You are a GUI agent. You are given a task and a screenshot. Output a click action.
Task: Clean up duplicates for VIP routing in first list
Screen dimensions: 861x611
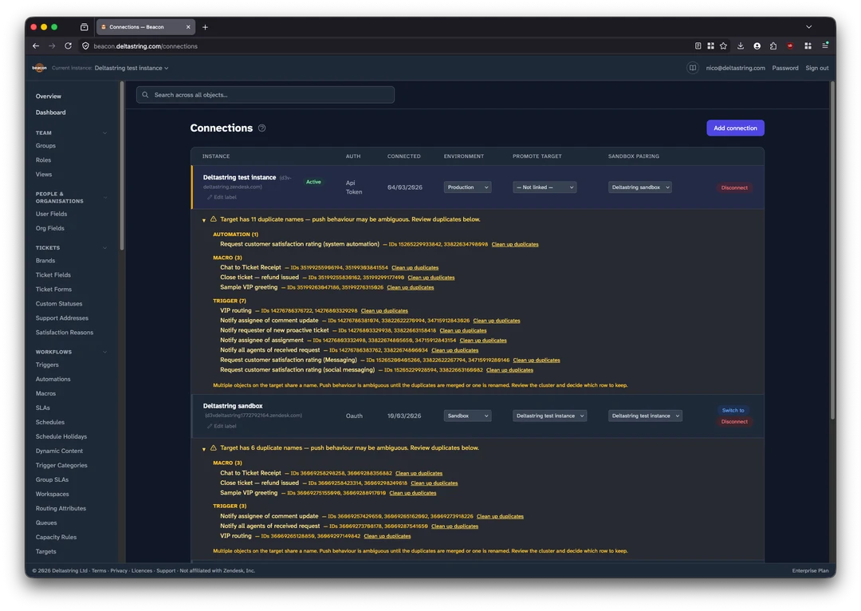(384, 311)
